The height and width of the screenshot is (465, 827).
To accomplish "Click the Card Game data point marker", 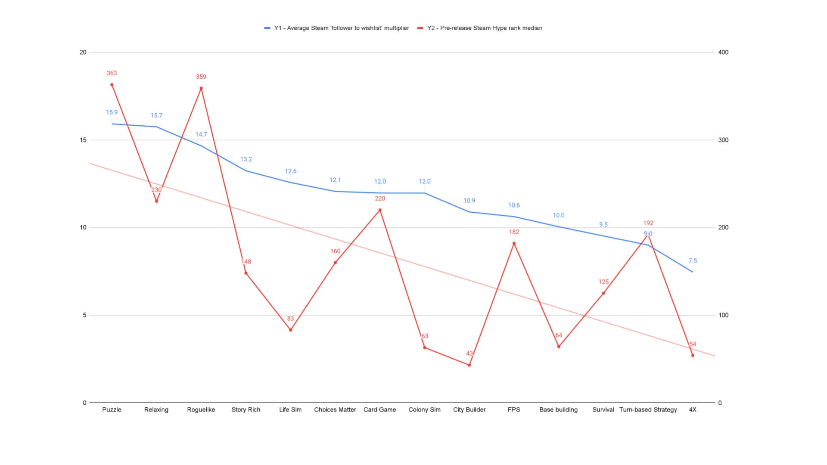I will coord(380,210).
